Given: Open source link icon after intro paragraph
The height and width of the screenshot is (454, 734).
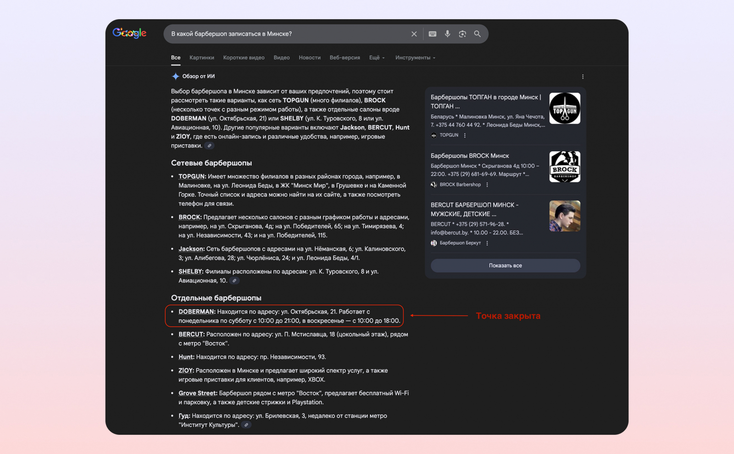Looking at the screenshot, I should (210, 146).
